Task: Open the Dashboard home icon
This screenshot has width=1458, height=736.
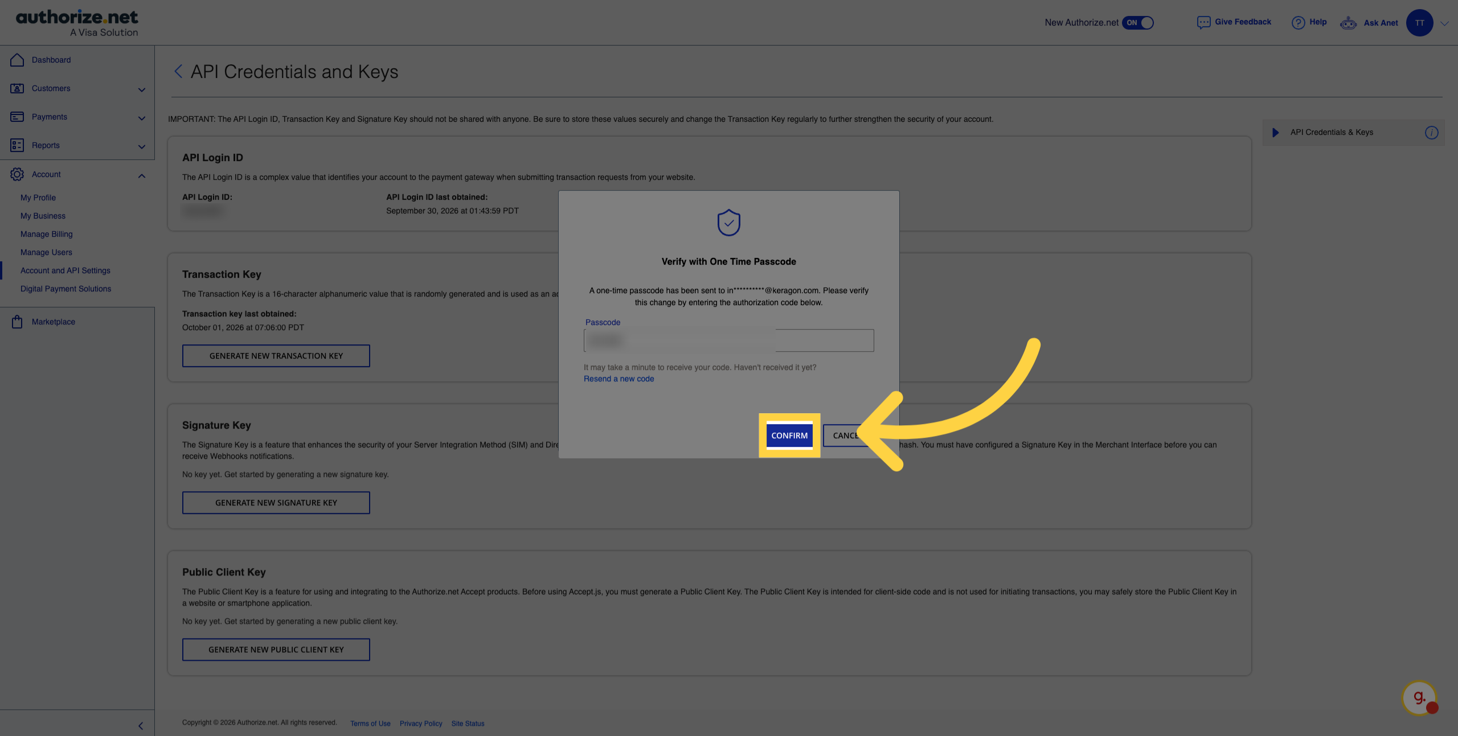Action: [x=17, y=60]
